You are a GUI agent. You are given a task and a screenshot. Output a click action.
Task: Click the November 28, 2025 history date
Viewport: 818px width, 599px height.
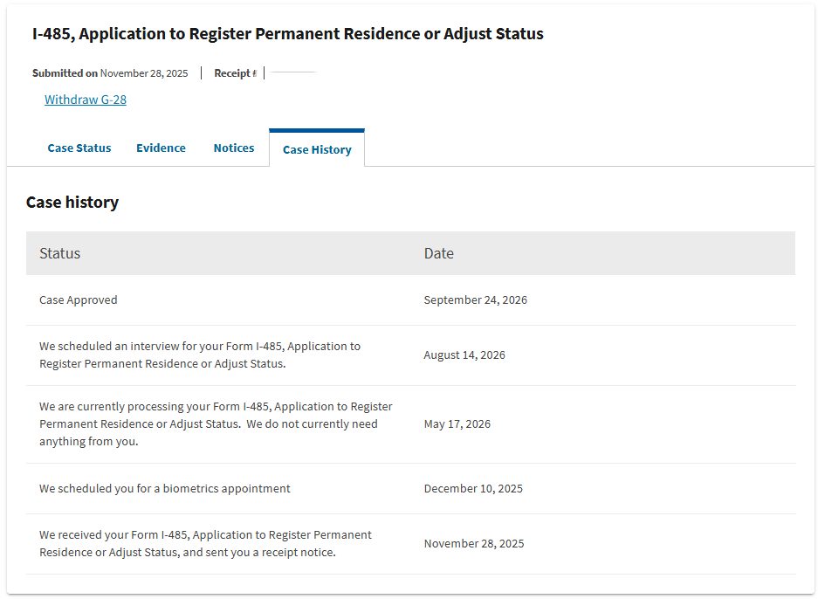tap(474, 544)
